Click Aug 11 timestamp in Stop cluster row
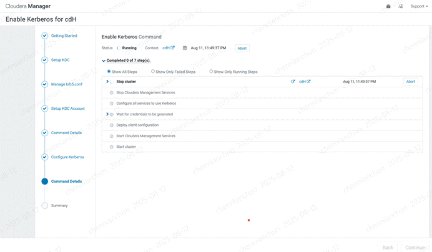This screenshot has width=432, height=252. 359,82
